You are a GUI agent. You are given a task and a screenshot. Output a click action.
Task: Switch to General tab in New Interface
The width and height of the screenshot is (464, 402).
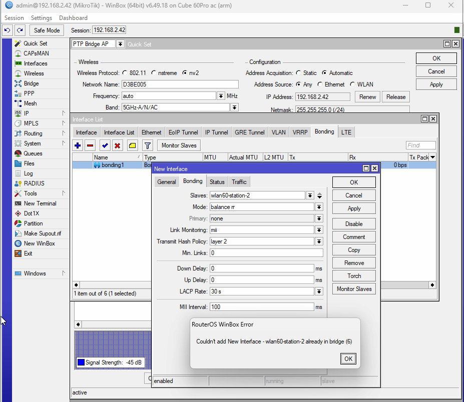[167, 182]
